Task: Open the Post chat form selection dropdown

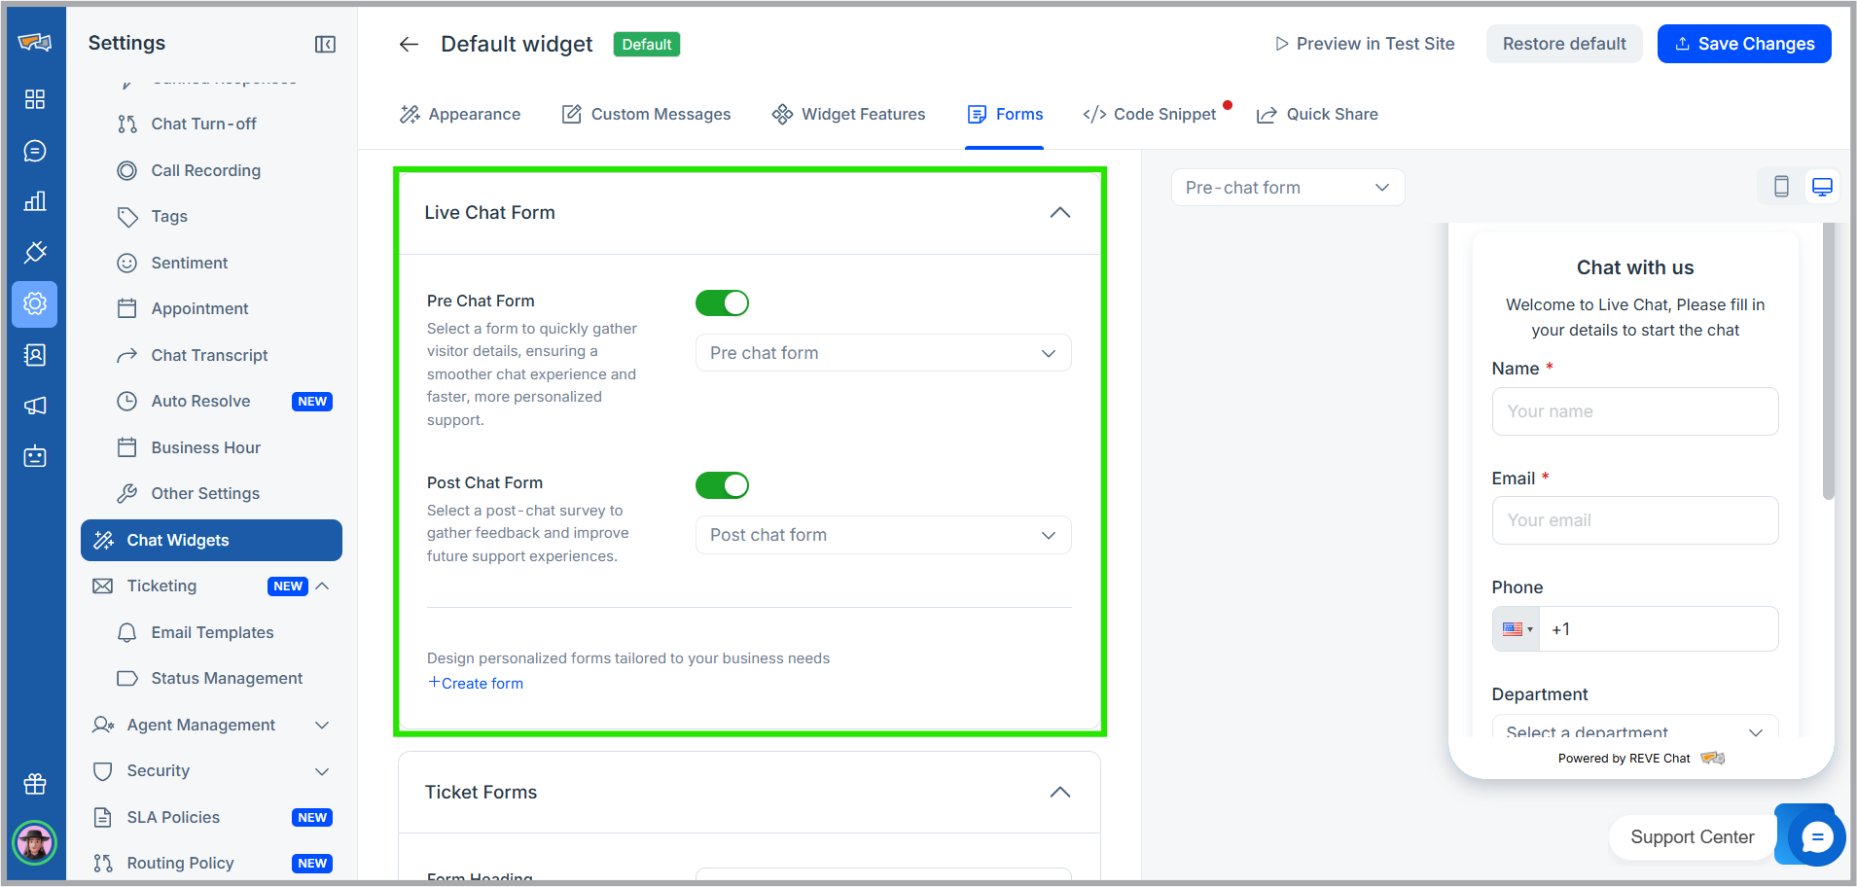Action: click(883, 535)
